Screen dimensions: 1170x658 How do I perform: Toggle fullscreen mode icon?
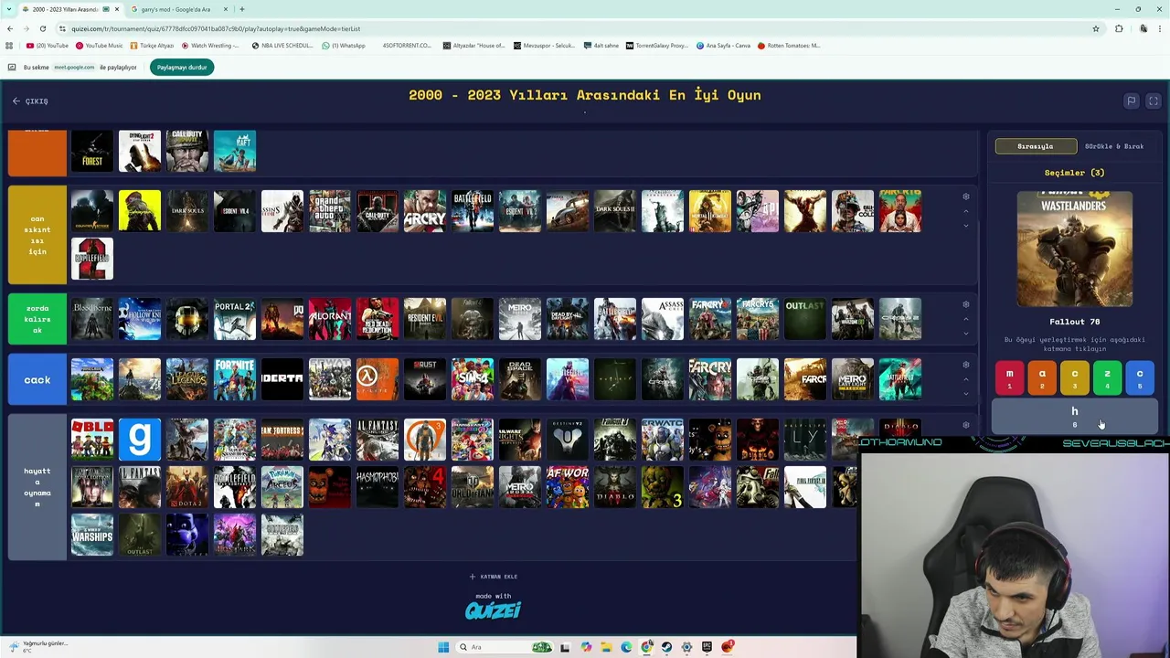click(1154, 101)
